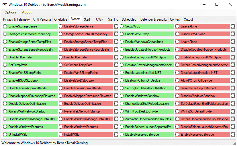
Task: Select EnableWindowsSandbox option
Action: (x=147, y=96)
